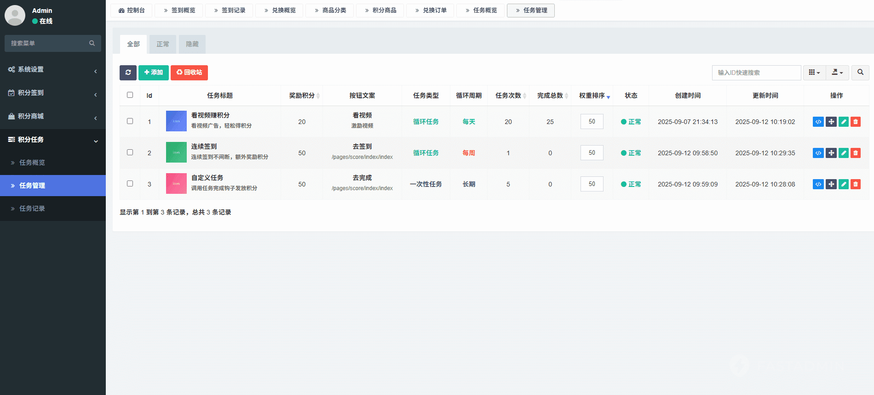Image resolution: width=874 pixels, height=395 pixels.
Task: Tick the checkbox for task row 1
Action: coord(130,121)
